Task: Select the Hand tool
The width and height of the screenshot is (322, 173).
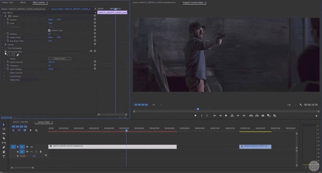Action: [x=4, y=152]
